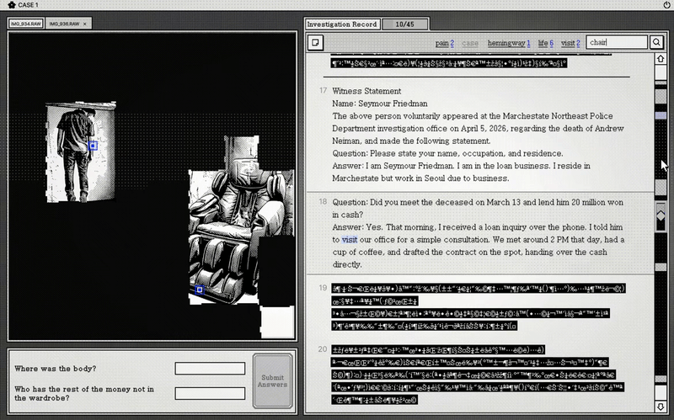Select the greyed case search tag
674x420 pixels.
tap(470, 43)
